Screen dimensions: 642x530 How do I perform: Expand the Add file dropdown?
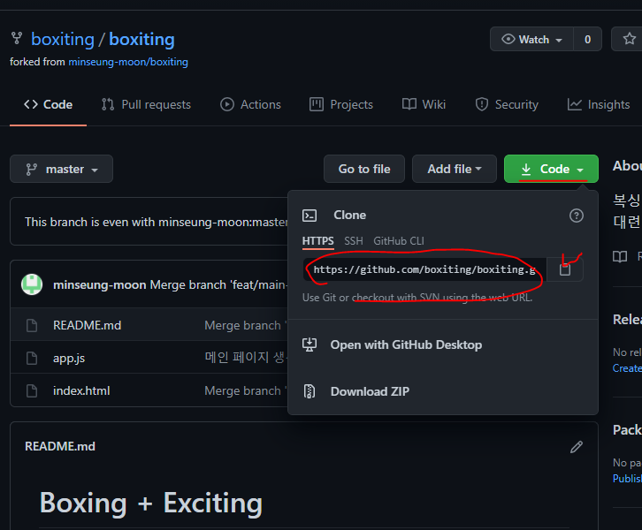click(455, 169)
